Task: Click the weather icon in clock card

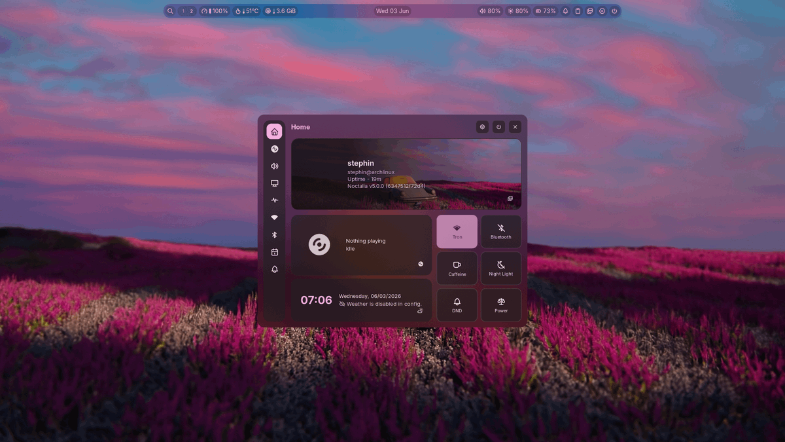Action: [420, 311]
